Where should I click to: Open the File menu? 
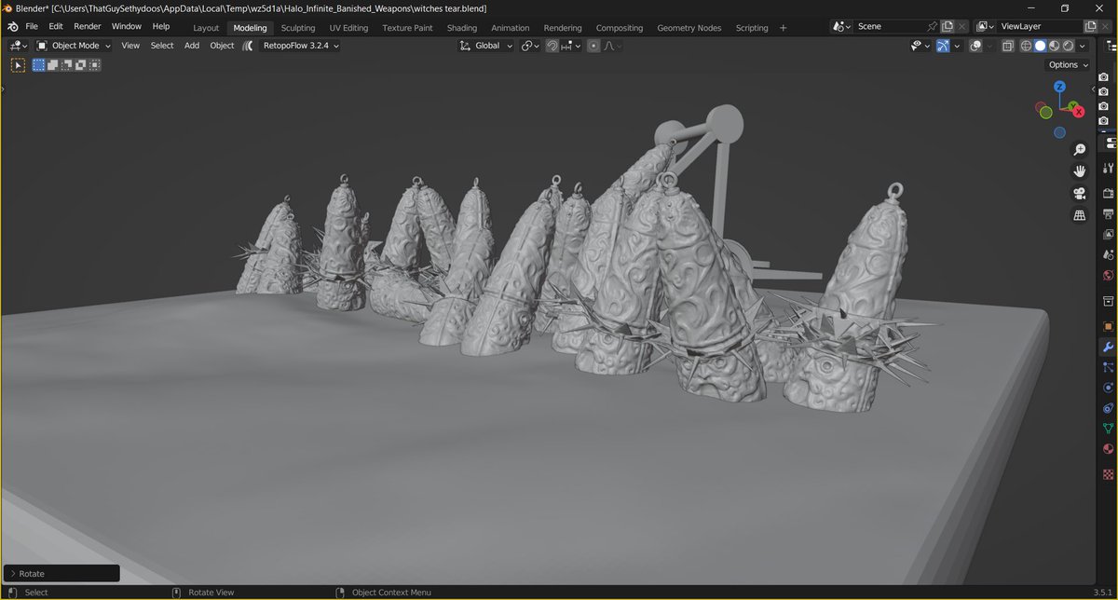tap(32, 27)
